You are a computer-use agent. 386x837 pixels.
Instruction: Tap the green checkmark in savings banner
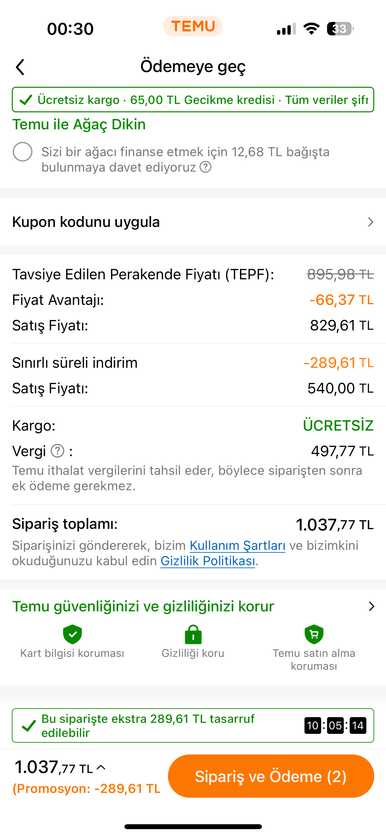tap(29, 726)
